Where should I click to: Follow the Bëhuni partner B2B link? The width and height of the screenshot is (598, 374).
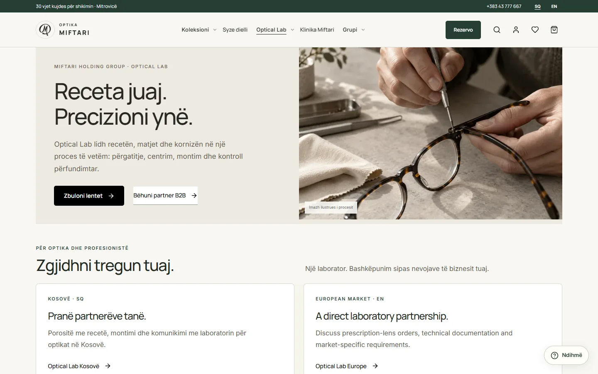(x=165, y=195)
